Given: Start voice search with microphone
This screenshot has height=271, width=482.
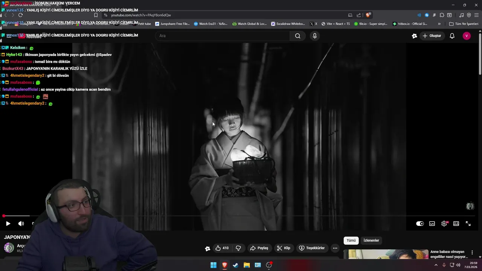Looking at the screenshot, I should tap(315, 36).
